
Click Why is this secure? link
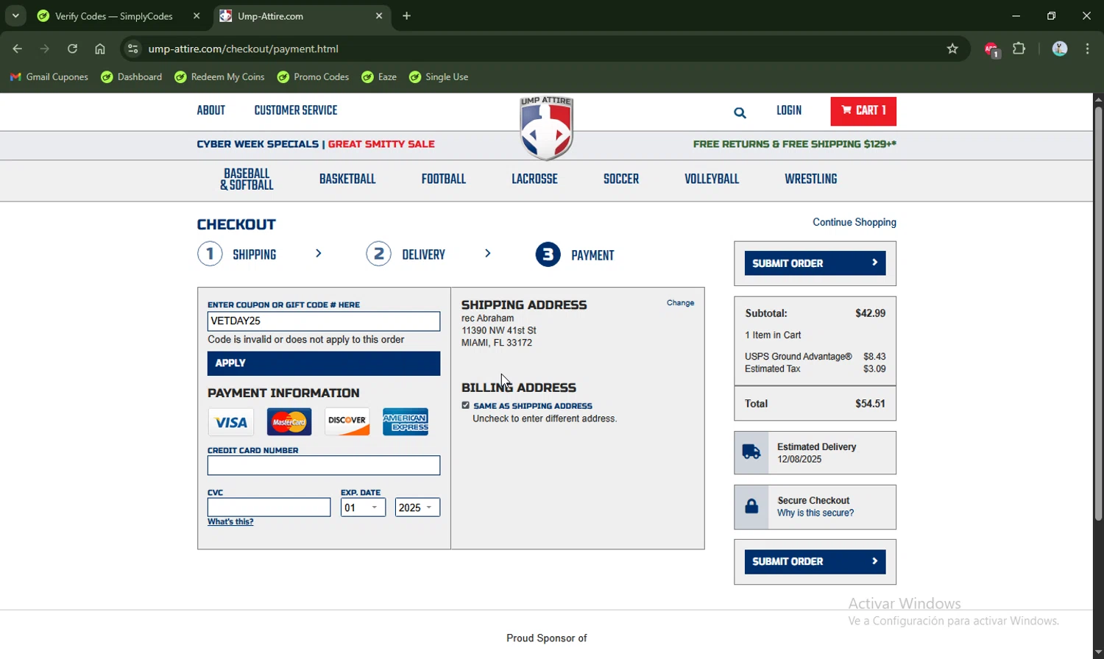[815, 513]
